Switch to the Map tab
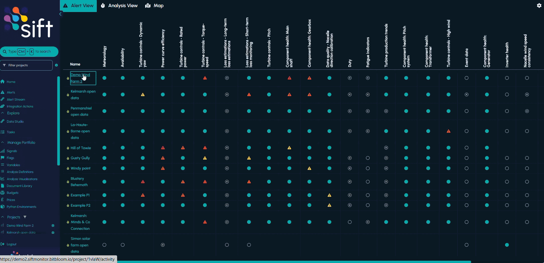The height and width of the screenshot is (263, 544). coord(155,6)
